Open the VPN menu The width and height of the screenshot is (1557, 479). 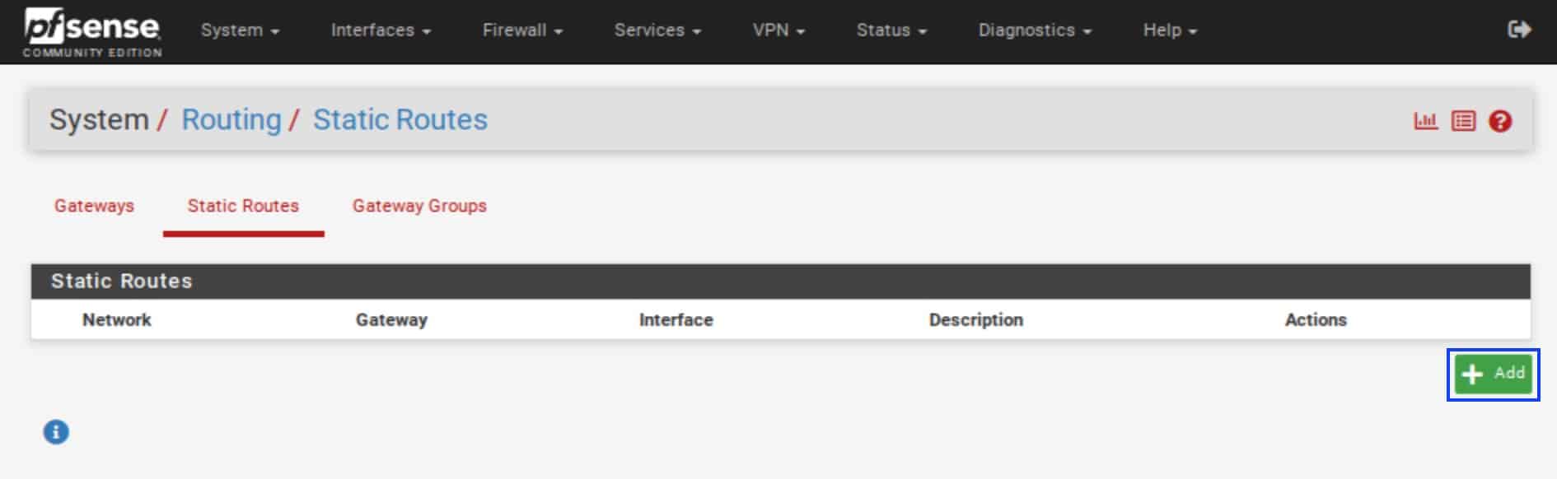[x=778, y=30]
